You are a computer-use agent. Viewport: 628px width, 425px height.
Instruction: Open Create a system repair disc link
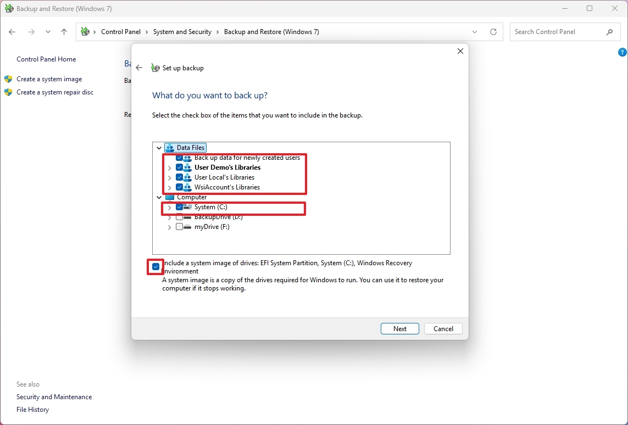[x=55, y=92]
